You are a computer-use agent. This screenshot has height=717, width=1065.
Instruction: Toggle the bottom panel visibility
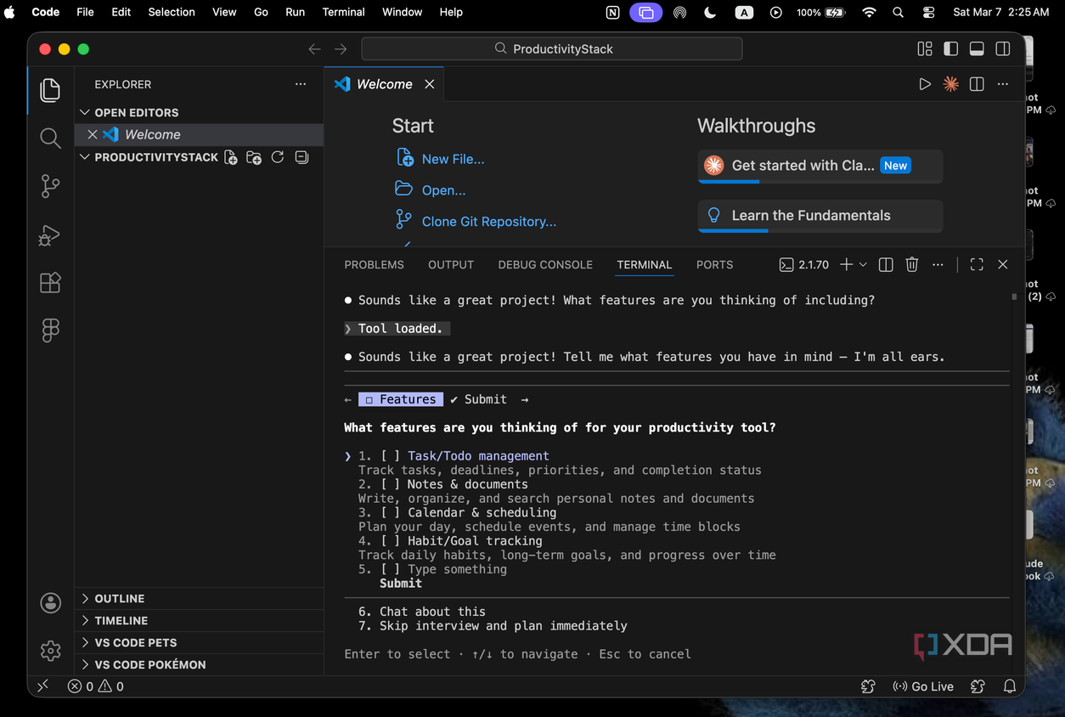(977, 49)
